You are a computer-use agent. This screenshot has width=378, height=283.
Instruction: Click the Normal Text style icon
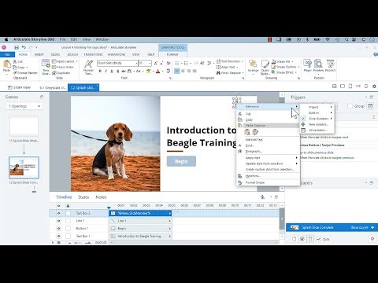[x=88, y=64]
